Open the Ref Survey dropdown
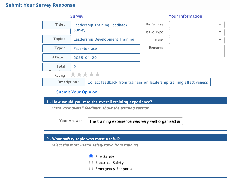230x178 pixels. pyautogui.click(x=197, y=25)
